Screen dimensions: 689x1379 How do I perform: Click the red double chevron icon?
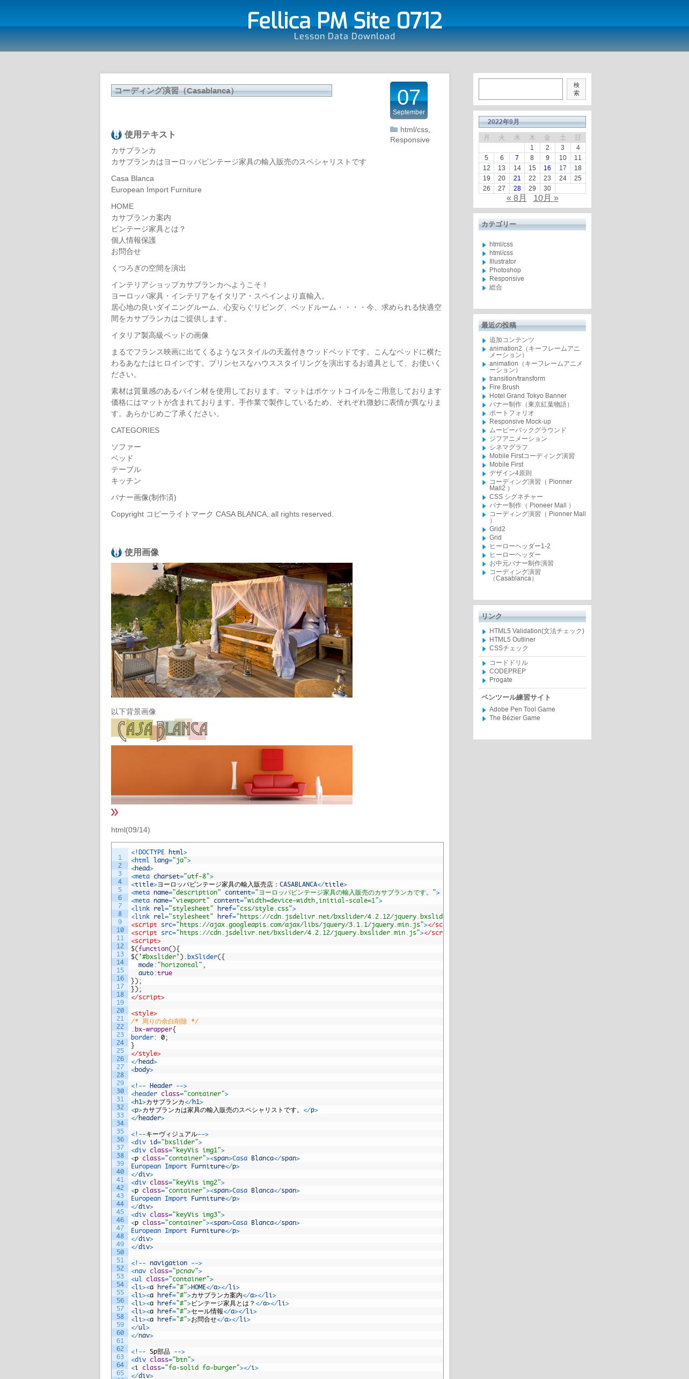pos(114,812)
